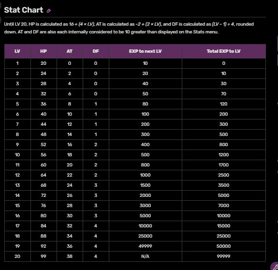Click the DF column header
Viewport: 278px width, 270px height.
click(x=96, y=51)
